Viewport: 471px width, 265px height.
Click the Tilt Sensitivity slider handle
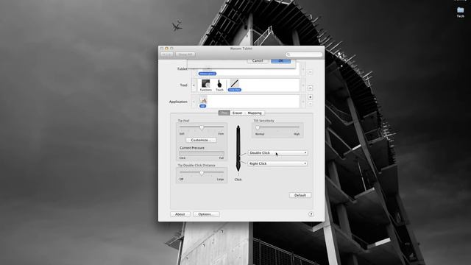pos(258,127)
